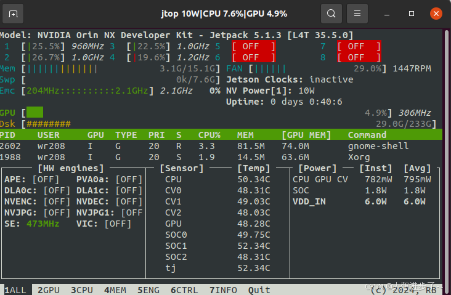Screen dimensions: 451x295
Task: Close the jtop terminal window
Action: click(436, 14)
